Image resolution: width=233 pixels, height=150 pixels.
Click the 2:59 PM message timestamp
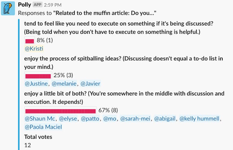(53, 5)
